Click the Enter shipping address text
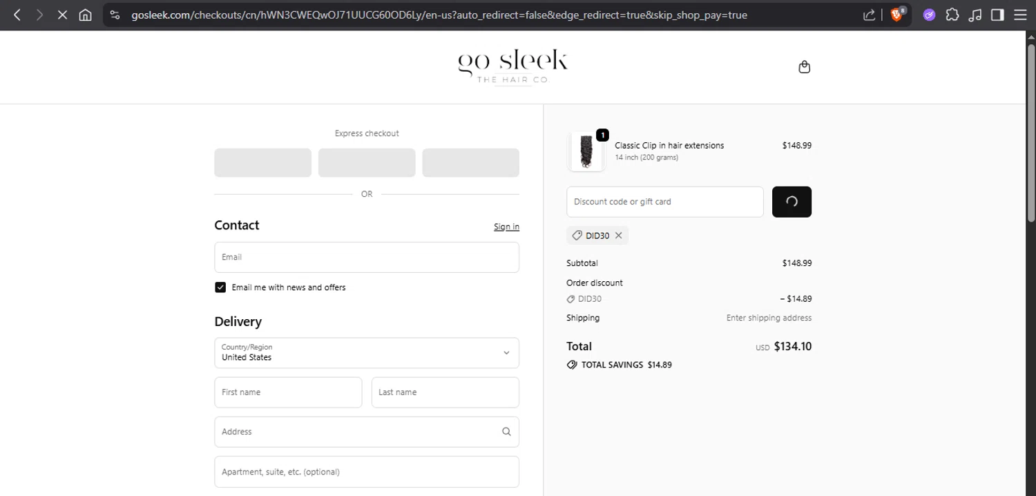The height and width of the screenshot is (496, 1036). [x=769, y=318]
